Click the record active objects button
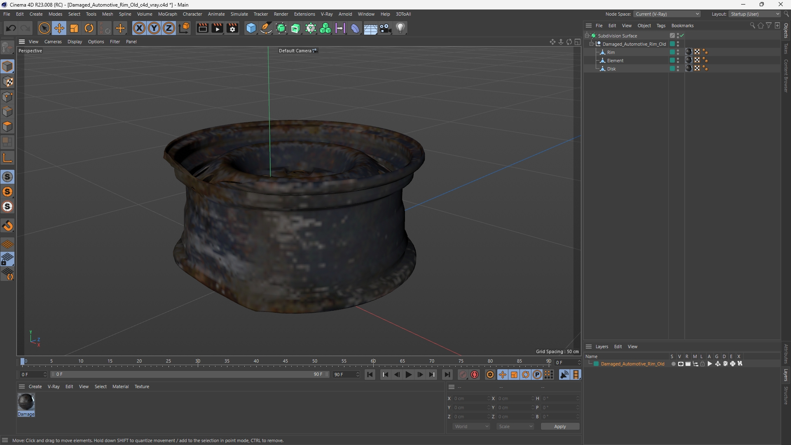Screen dimensions: 791x445 (463, 375)
